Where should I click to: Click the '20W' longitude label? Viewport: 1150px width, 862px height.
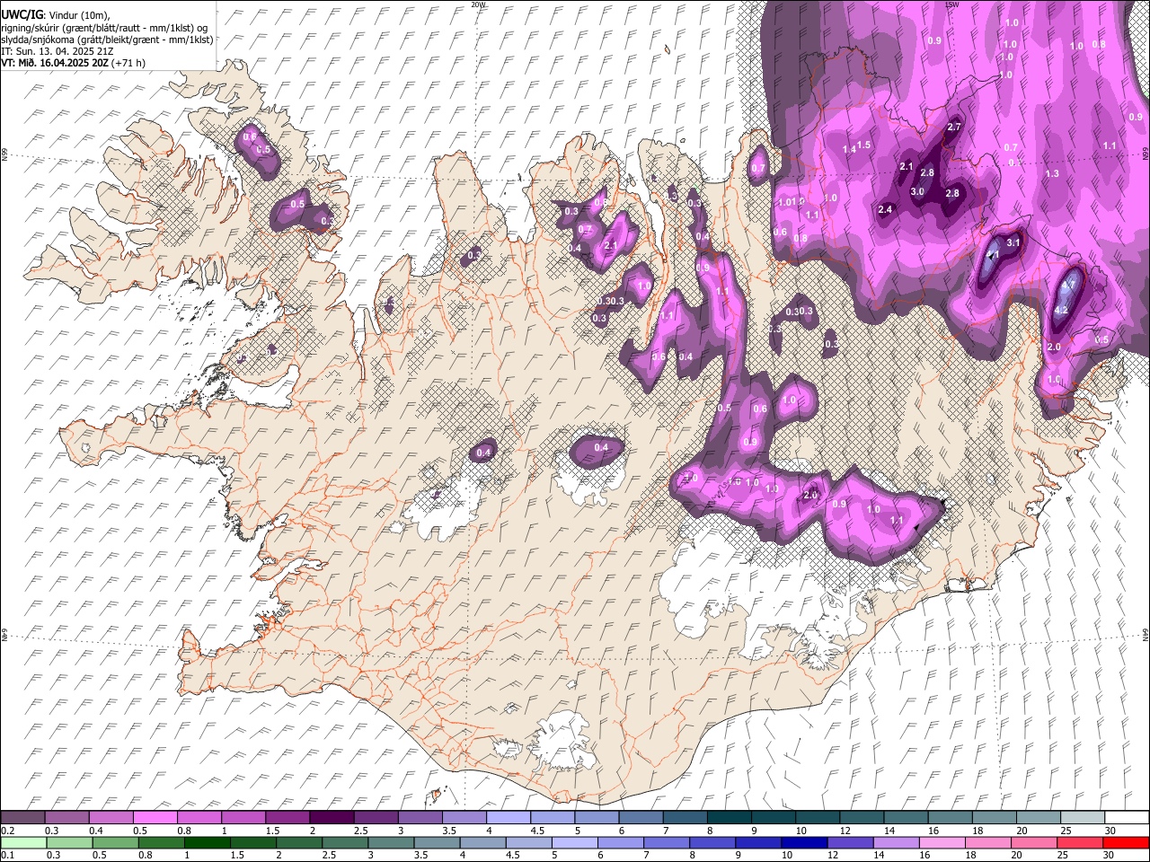coord(477,4)
